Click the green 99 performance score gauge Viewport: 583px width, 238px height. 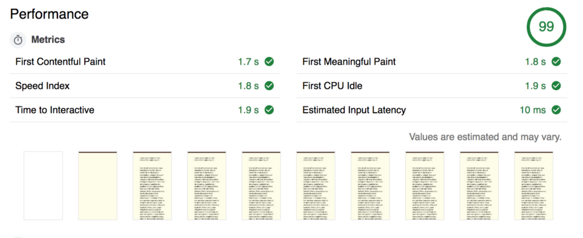547,27
